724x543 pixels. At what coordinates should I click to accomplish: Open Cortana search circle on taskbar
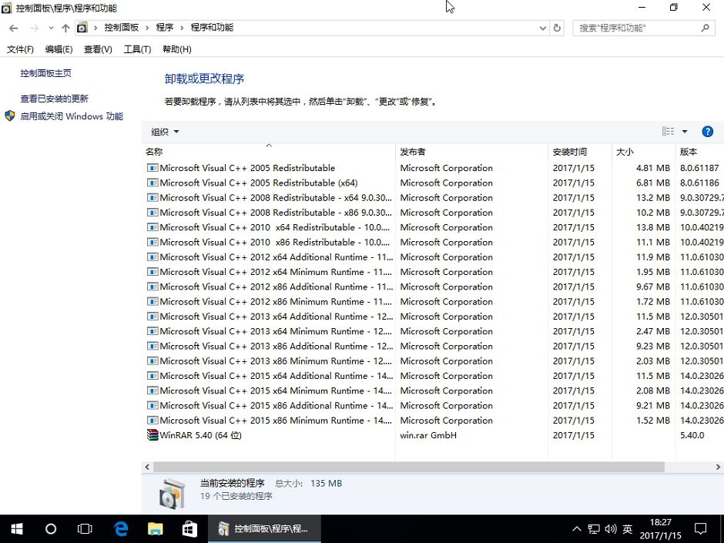point(51,528)
